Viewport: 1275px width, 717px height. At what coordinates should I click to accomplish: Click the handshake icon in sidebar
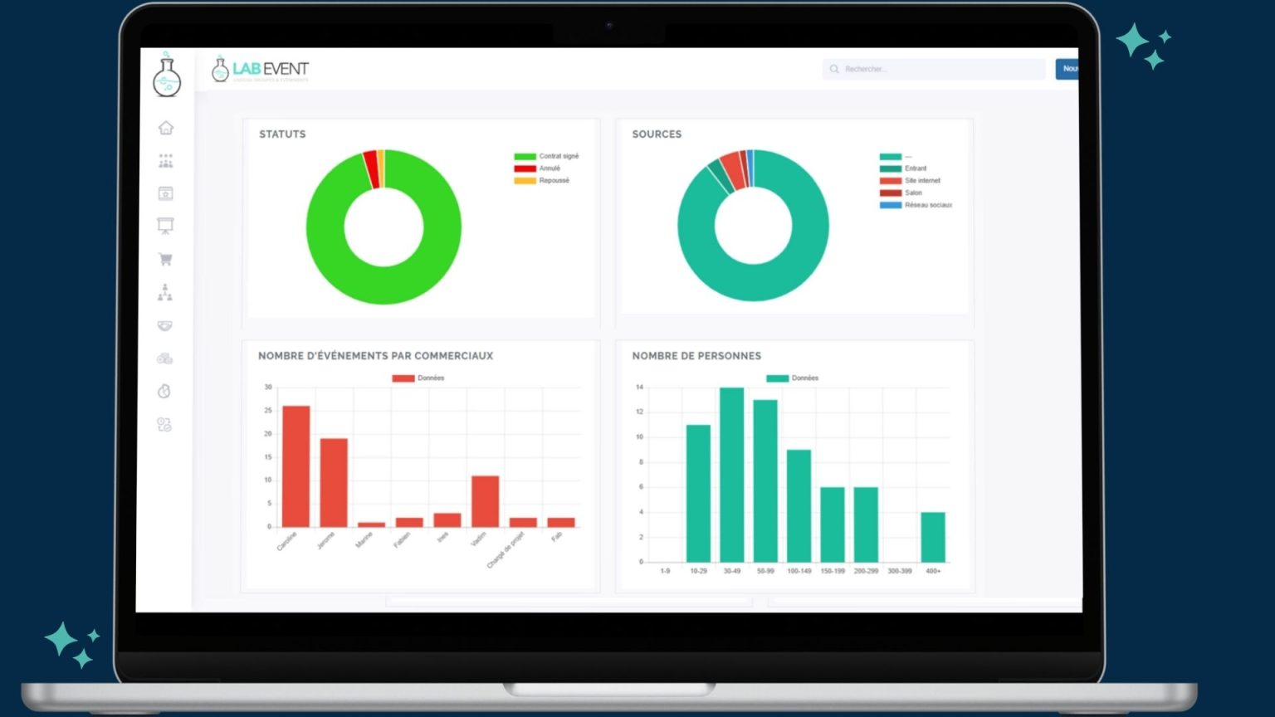pyautogui.click(x=166, y=326)
